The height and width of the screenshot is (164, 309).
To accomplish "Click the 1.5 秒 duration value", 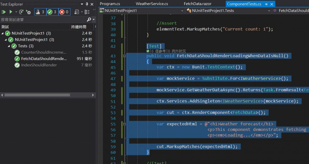I will (87, 52).
